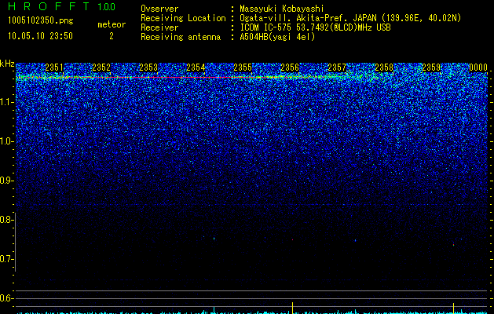Click the 0.6 kHz frequency label
494x314 pixels.
(x=5, y=298)
